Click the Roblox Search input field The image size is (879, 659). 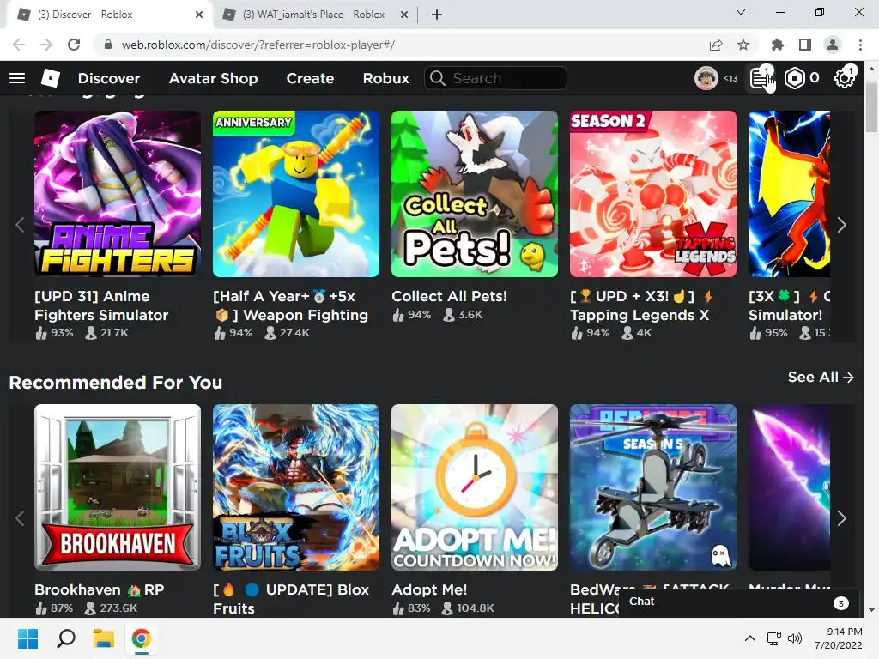[x=495, y=78]
